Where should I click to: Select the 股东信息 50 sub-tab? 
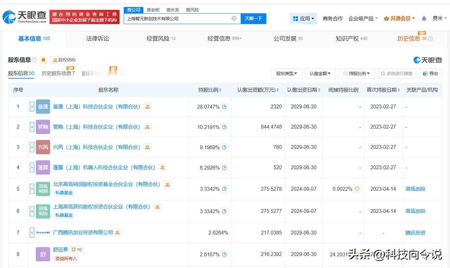point(21,73)
